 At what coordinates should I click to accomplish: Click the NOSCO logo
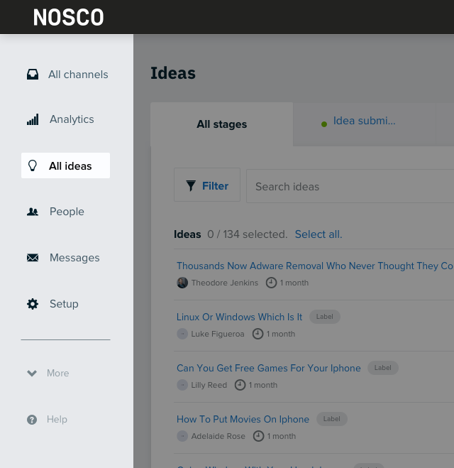(68, 17)
